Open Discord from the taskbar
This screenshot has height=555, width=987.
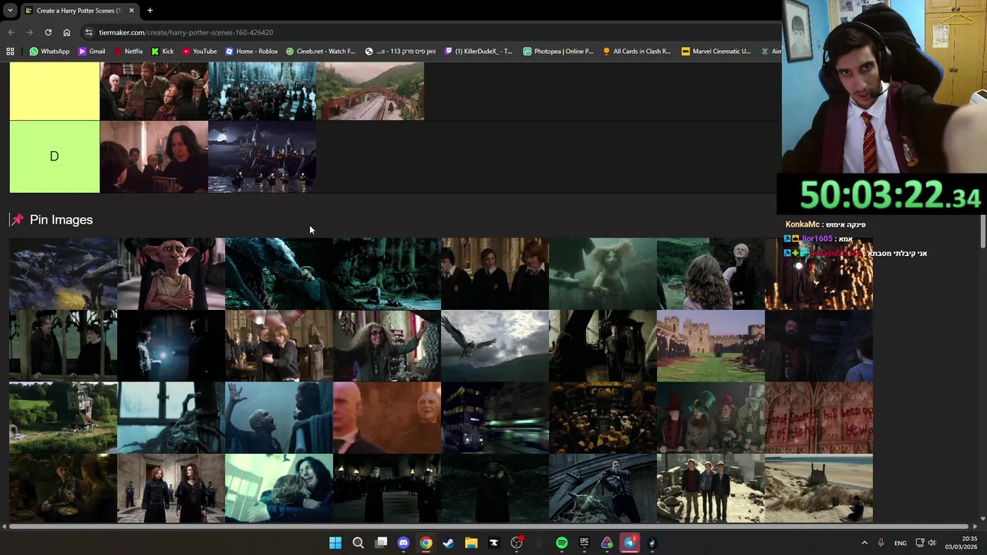point(403,543)
